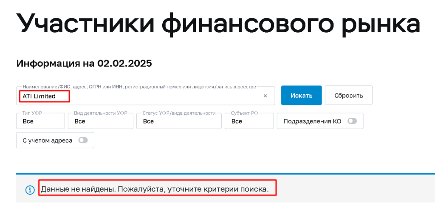Image resolution: width=435 pixels, height=204 pixels.
Task: Open the Тип УФР dropdown
Action: coord(40,121)
